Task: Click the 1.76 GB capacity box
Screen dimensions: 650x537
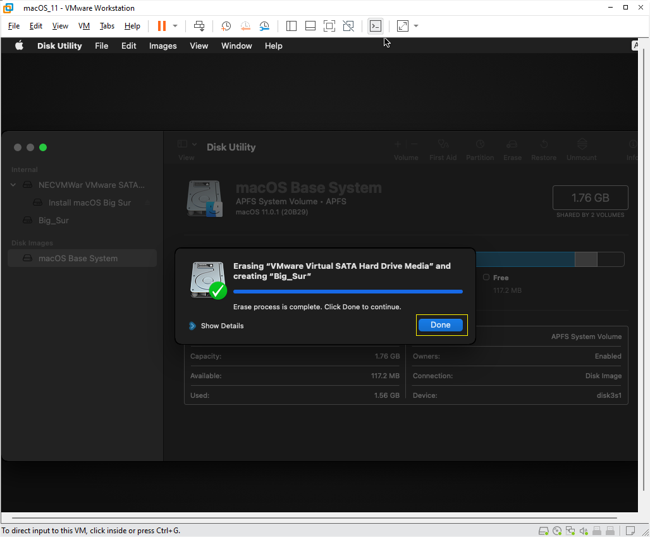Action: pos(591,198)
